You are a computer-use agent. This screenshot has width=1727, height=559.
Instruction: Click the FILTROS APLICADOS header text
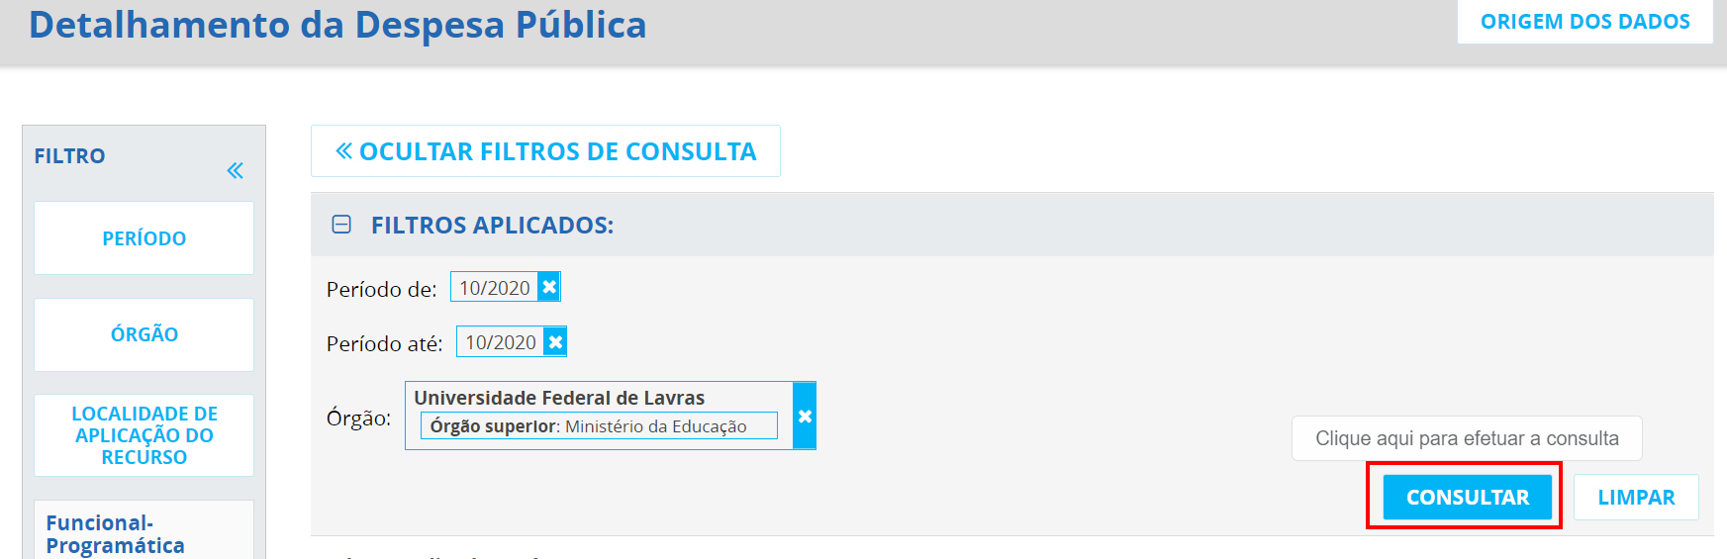point(492,226)
